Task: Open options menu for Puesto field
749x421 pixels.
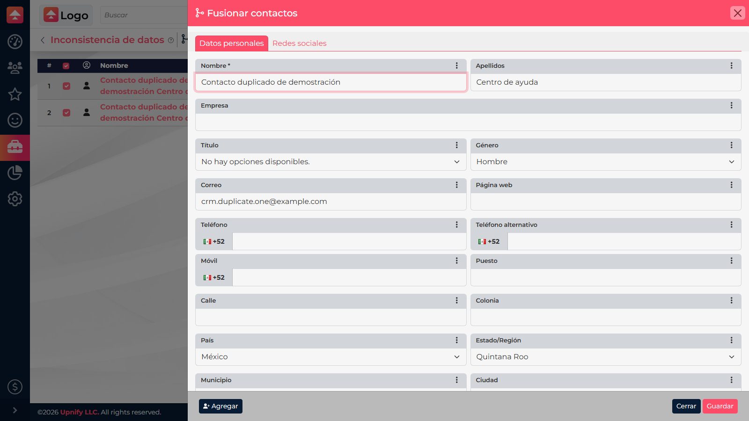Action: coord(732,261)
